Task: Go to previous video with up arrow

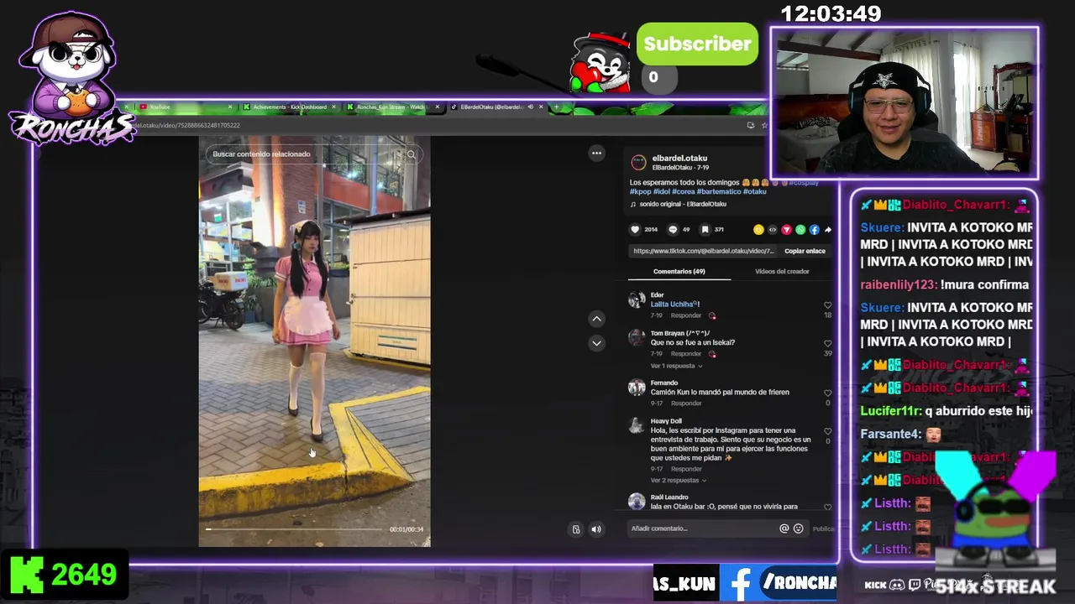Action: tap(596, 319)
